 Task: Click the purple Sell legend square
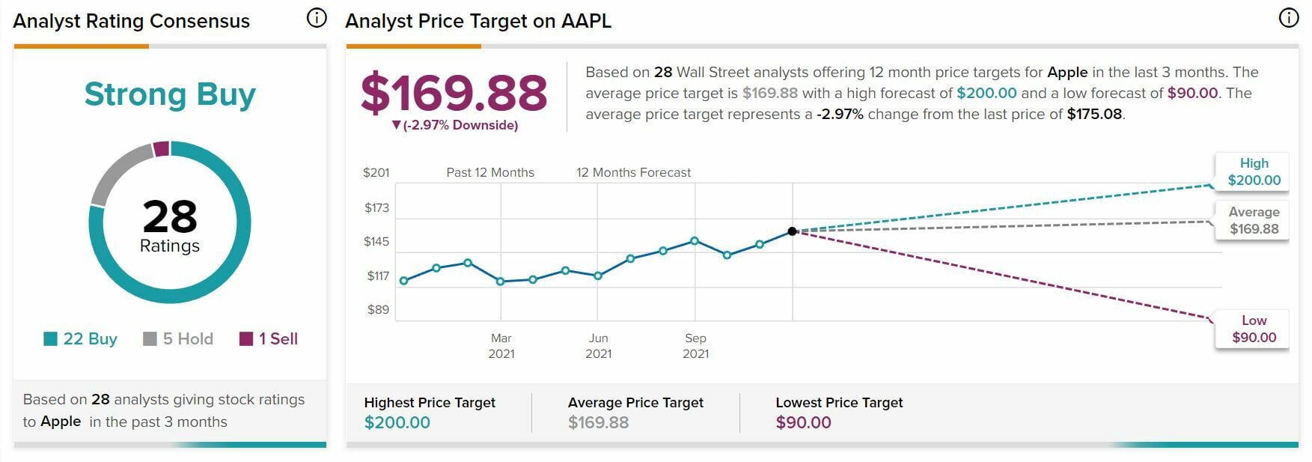tap(246, 339)
